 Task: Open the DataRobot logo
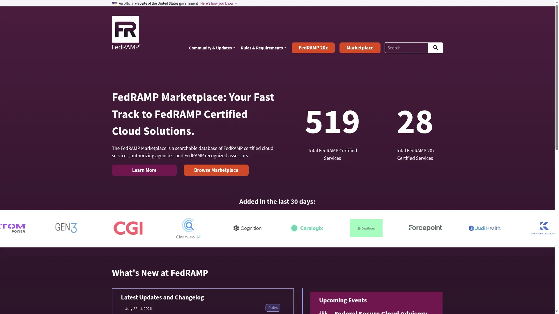pos(366,228)
